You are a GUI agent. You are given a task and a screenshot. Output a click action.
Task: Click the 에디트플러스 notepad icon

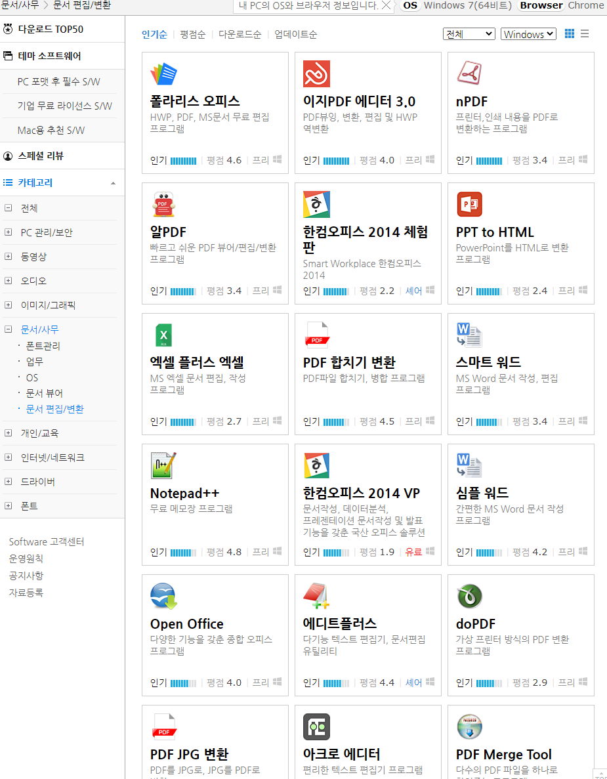[x=316, y=596]
